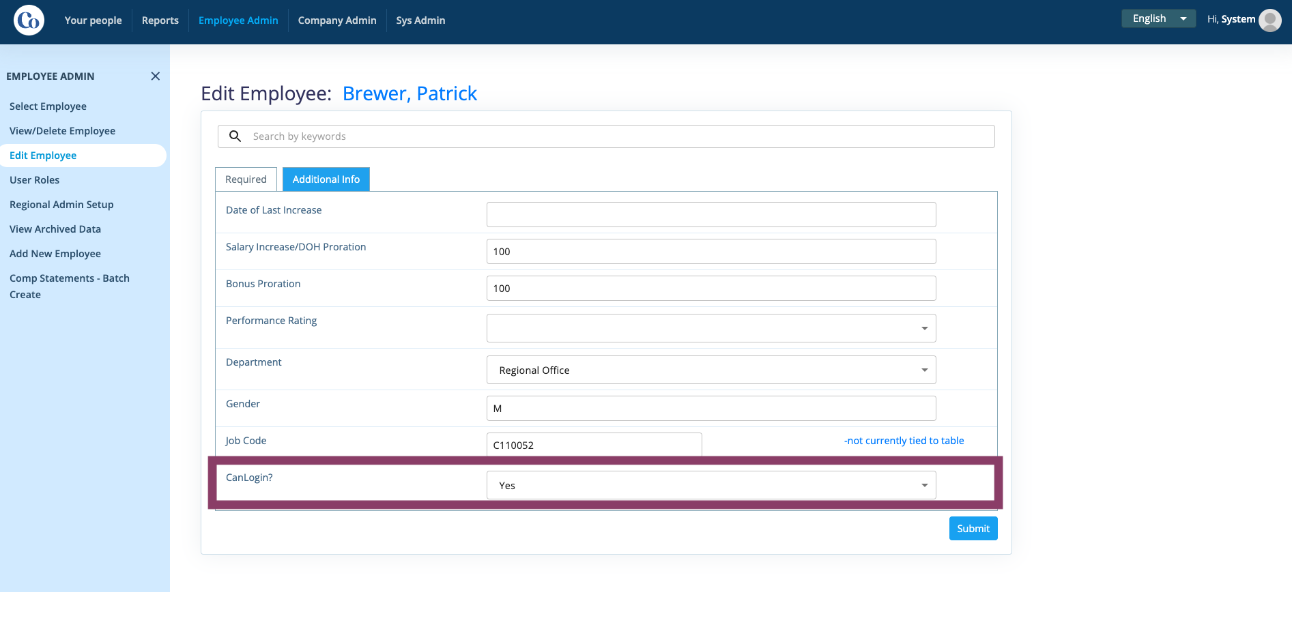Screen dimensions: 1292x629
Task: Expand the Department dropdown
Action: 711,370
